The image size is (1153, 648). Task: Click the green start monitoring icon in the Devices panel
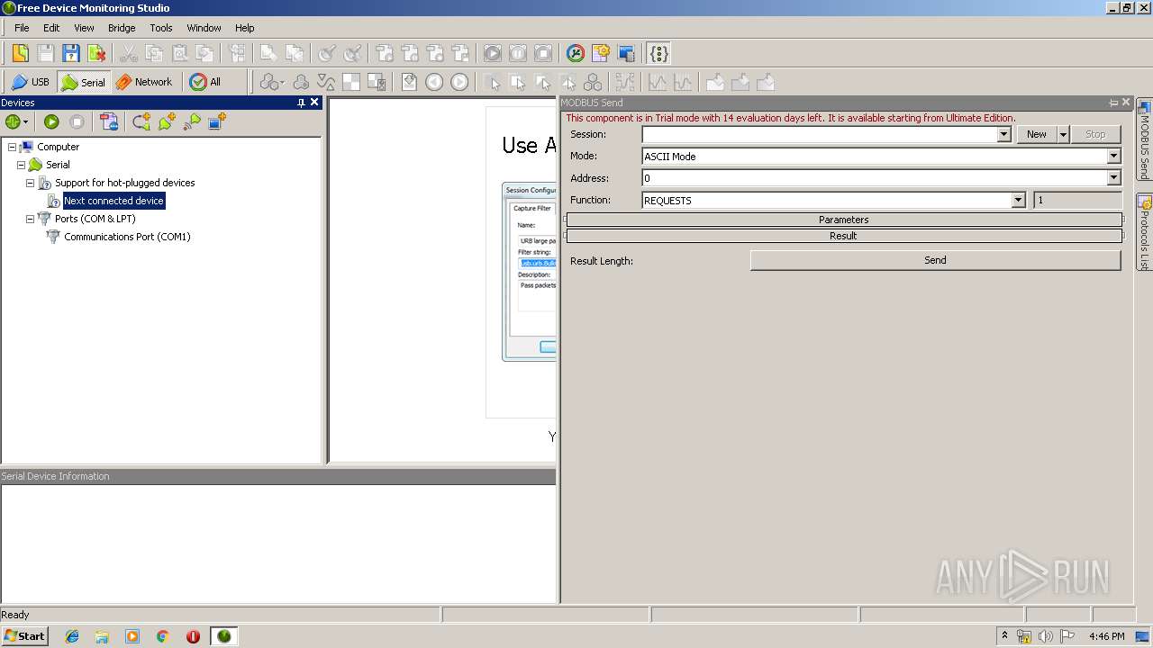(51, 121)
